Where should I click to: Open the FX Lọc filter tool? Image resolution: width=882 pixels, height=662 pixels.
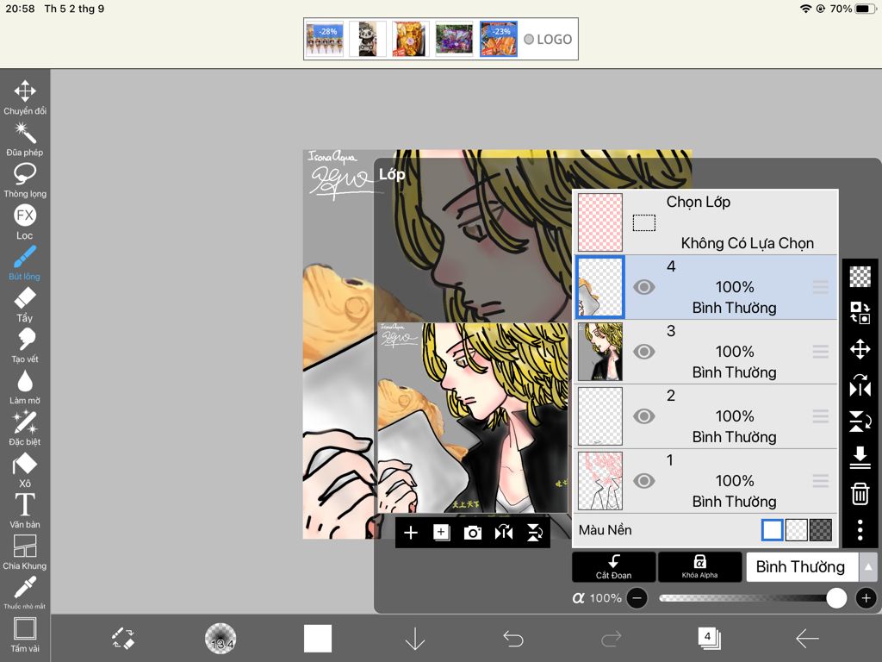point(25,222)
